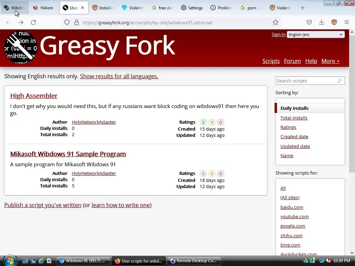Image resolution: width=355 pixels, height=266 pixels.
Task: Show scripts for google.com
Action: pos(293,226)
